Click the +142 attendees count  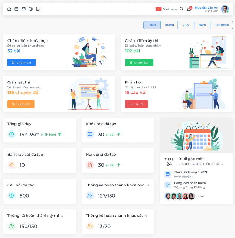pos(201,196)
